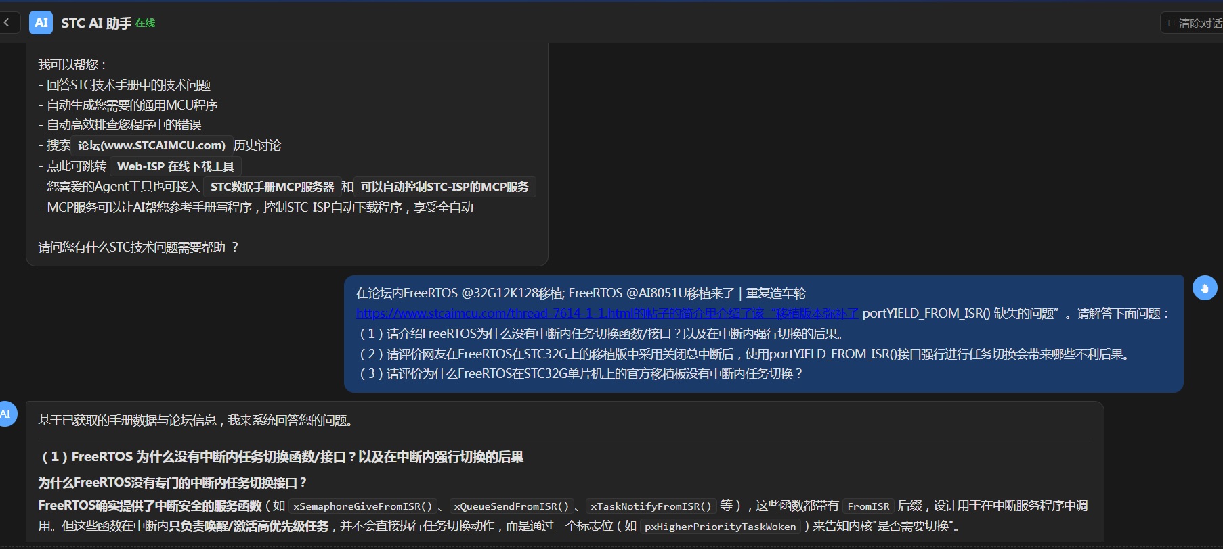The height and width of the screenshot is (549, 1223).
Task: Open the Web-ISP 在线下载工具 link
Action: [x=175, y=166]
